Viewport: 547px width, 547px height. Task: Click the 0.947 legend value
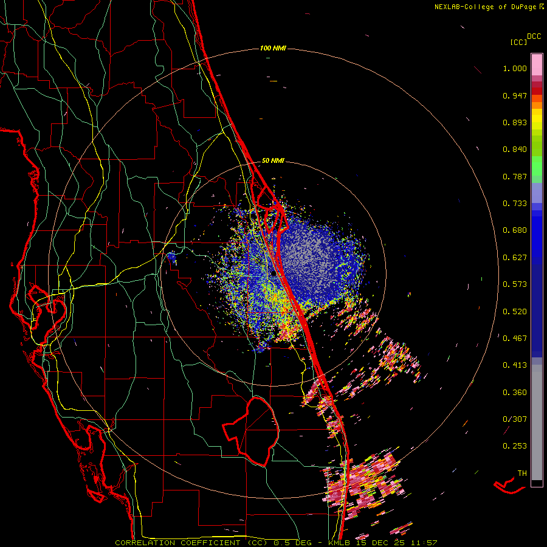(515, 95)
